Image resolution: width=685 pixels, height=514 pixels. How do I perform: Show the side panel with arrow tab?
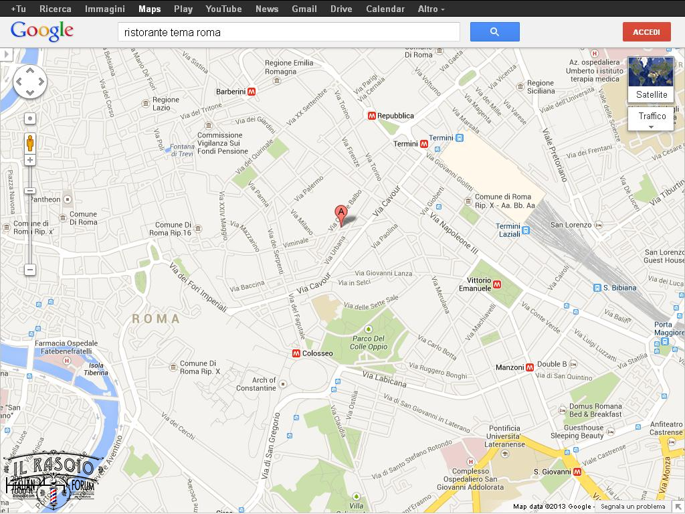click(6, 54)
